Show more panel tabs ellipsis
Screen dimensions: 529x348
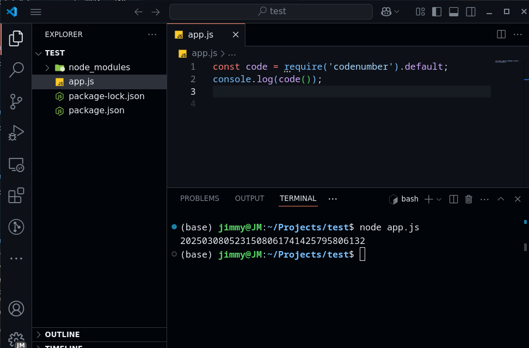(x=333, y=199)
